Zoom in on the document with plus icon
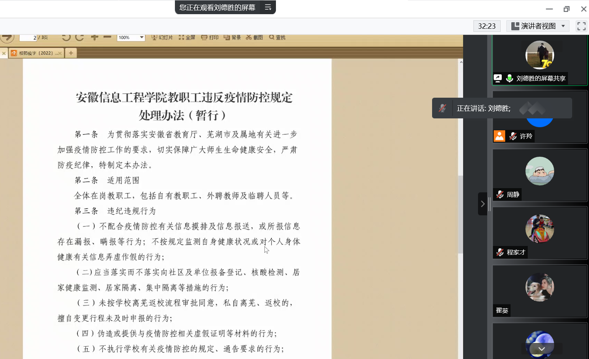Viewport: 589px width, 359px height. [94, 37]
